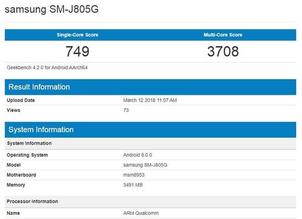Click the msm8953 motherboard value
This screenshot has width=302, height=219.
pos(134,175)
